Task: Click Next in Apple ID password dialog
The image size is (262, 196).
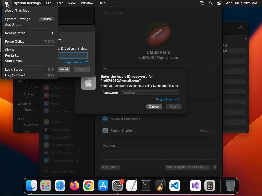Action: click(x=174, y=106)
